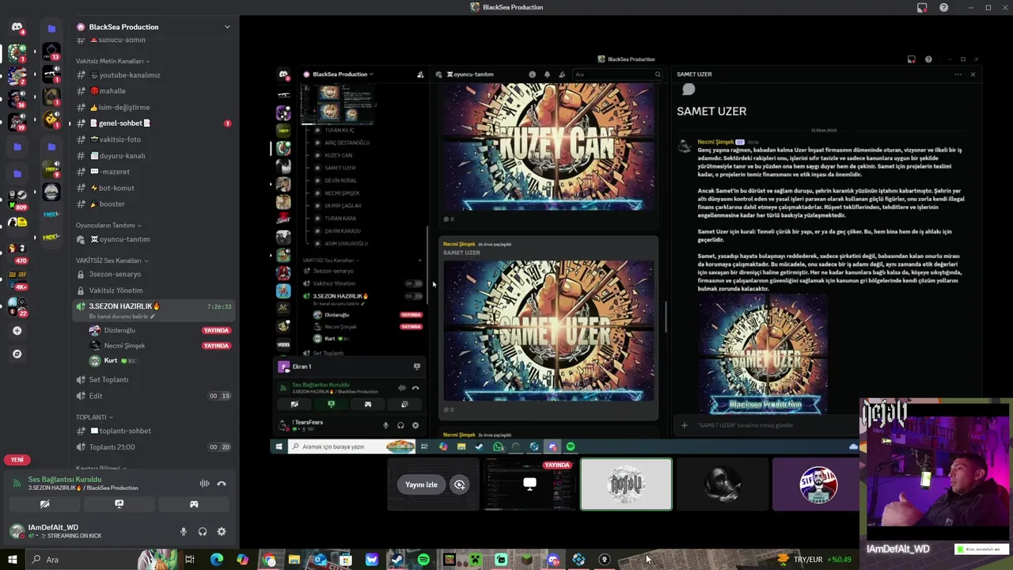Screen dimensions: 1013x570
Task: Open the duyuru-kanalı channel
Action: coord(154,156)
